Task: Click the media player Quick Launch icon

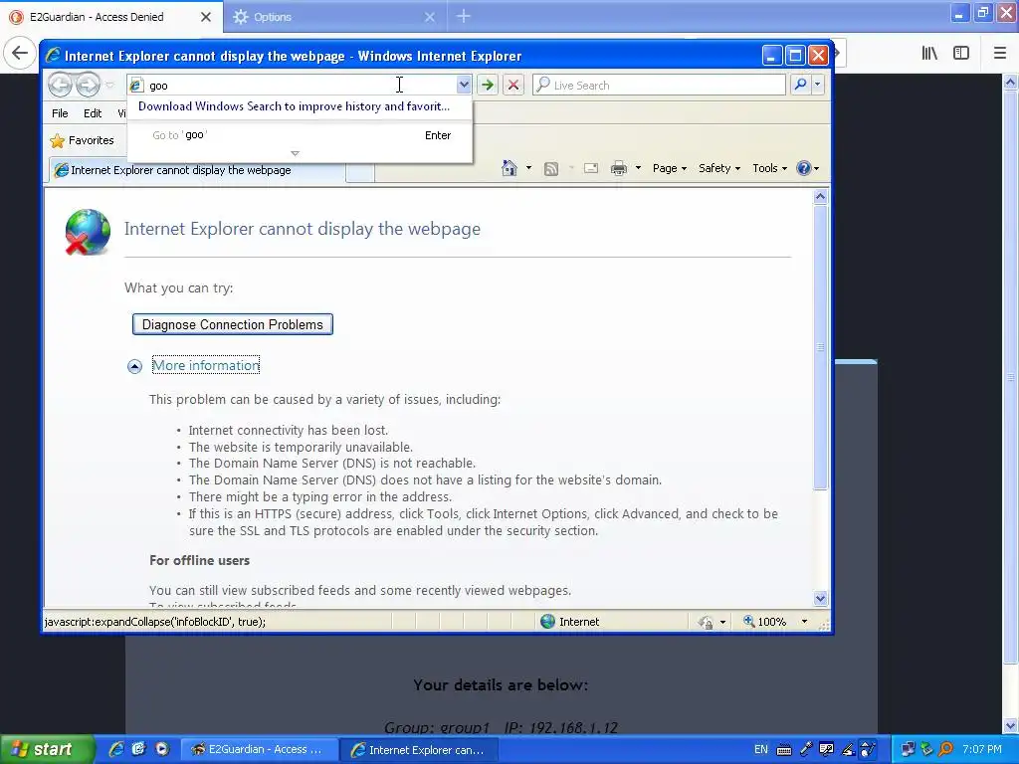Action: pyautogui.click(x=162, y=749)
